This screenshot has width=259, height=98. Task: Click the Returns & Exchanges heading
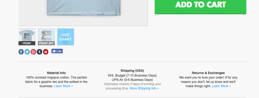click(208, 73)
